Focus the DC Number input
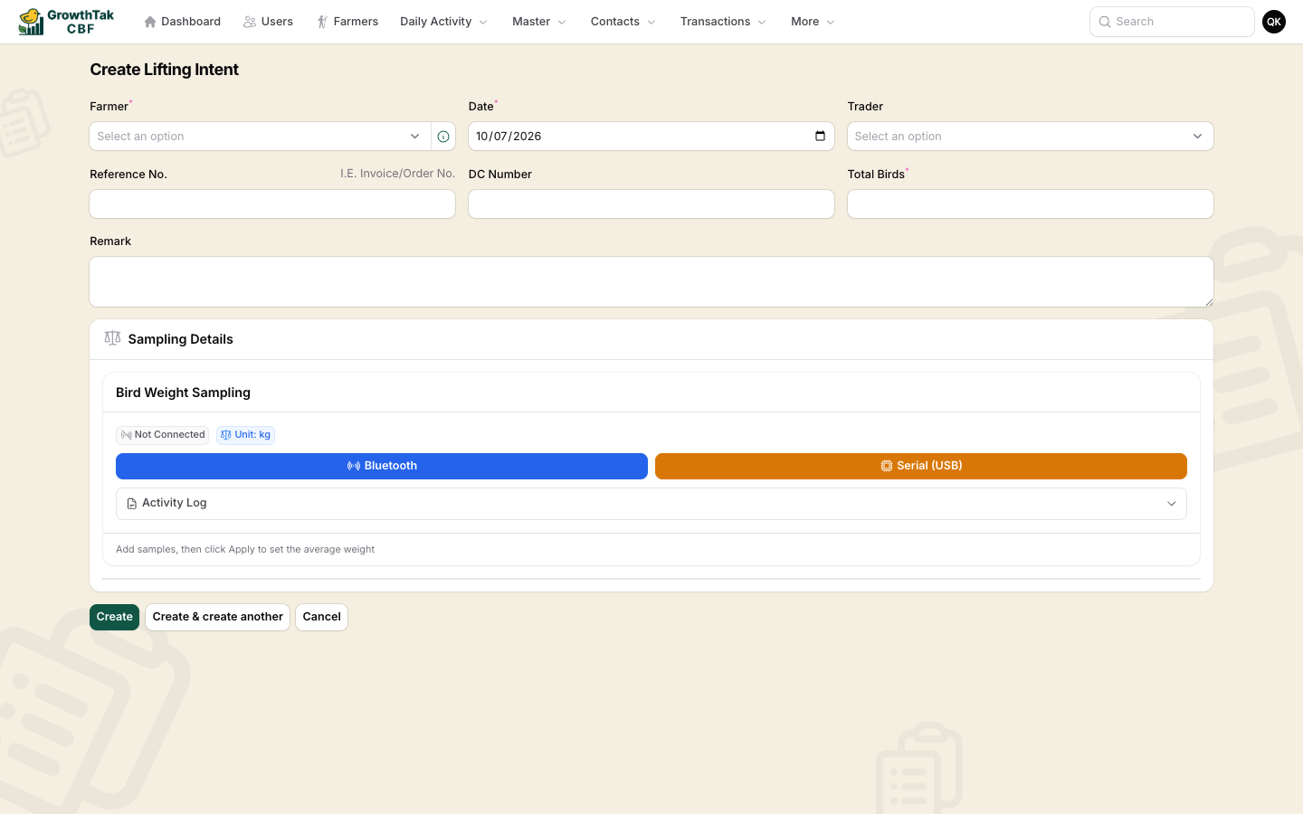This screenshot has width=1303, height=814. click(651, 204)
